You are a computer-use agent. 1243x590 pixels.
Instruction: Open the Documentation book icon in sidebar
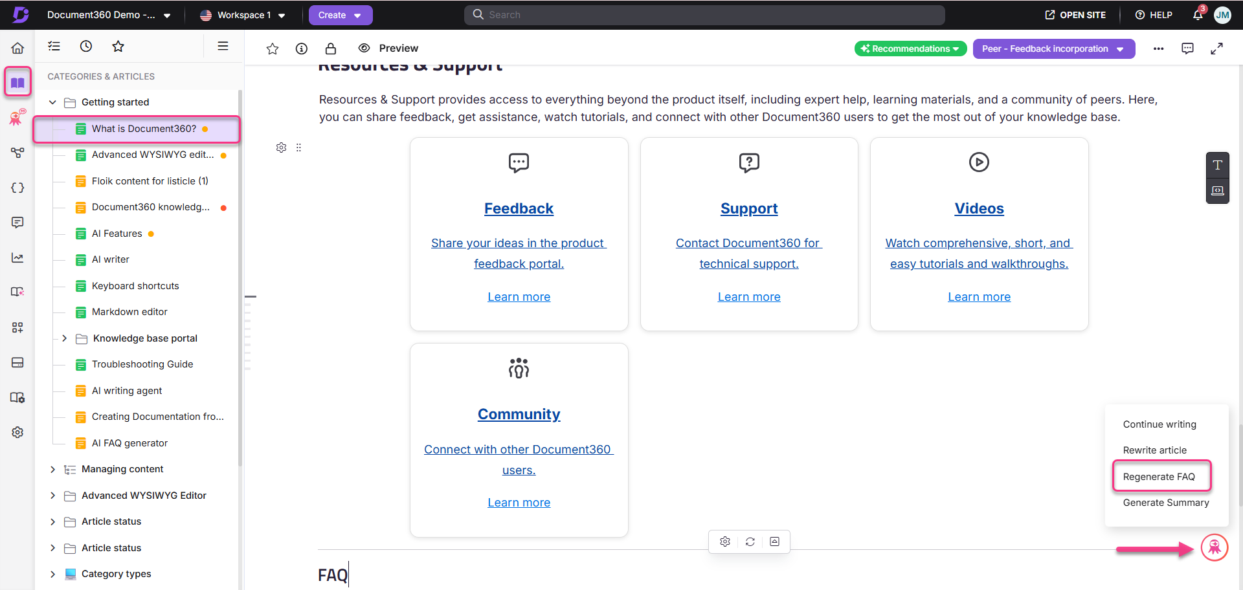coord(17,82)
